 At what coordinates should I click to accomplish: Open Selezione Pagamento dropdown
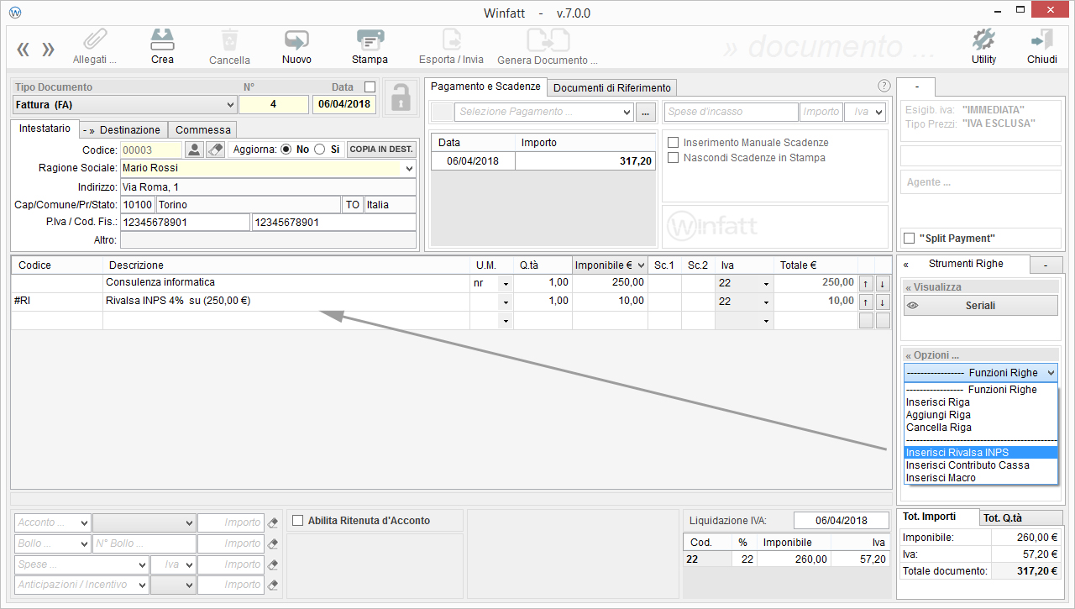point(627,112)
